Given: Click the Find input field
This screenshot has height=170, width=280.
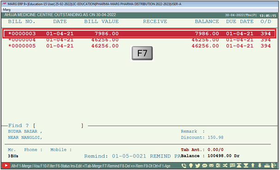Looking at the screenshot, I should pos(58,126).
